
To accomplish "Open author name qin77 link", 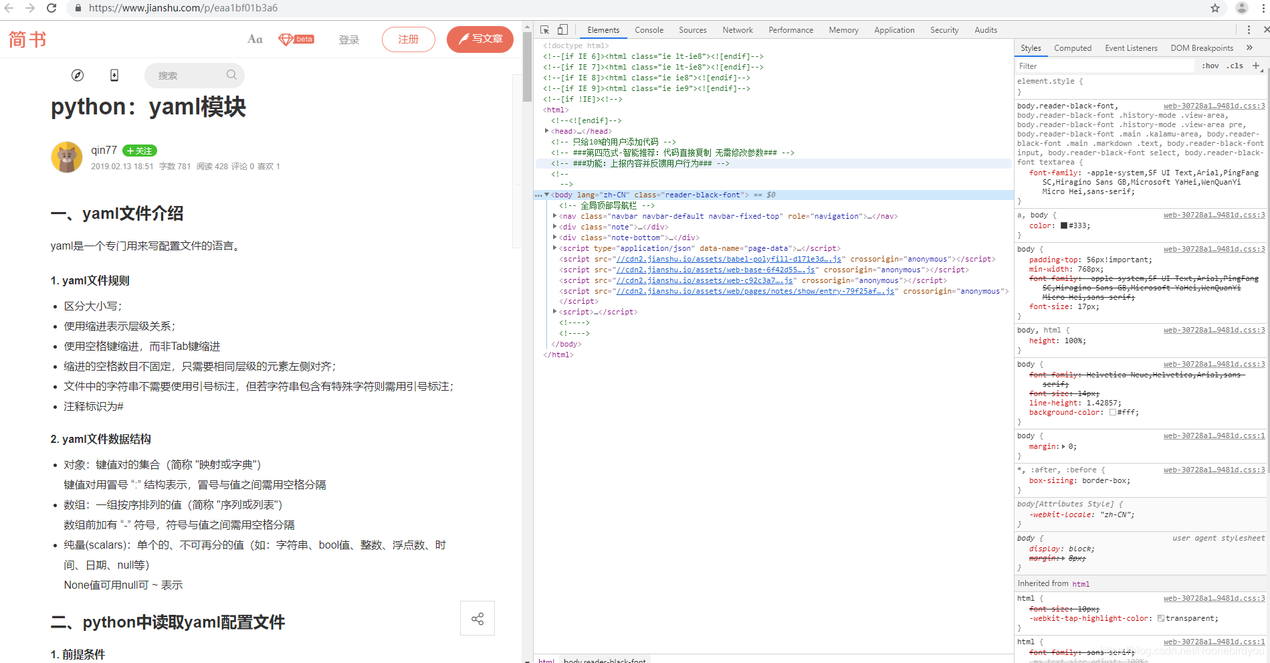I will [x=104, y=151].
